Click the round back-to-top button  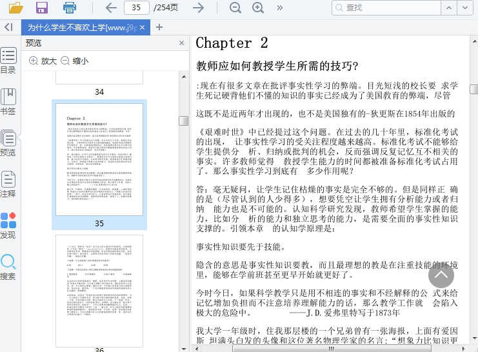pos(441,275)
